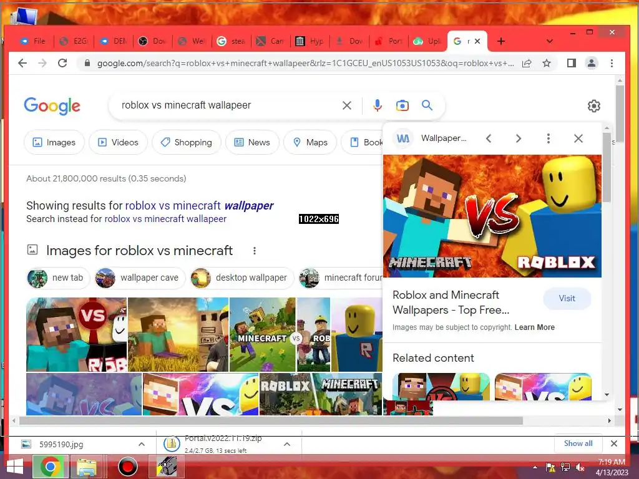
Task: Open the red record app on taskbar
Action: 127,467
